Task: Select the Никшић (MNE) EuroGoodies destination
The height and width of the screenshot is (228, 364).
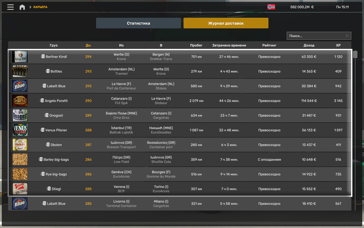Action: 161,130
